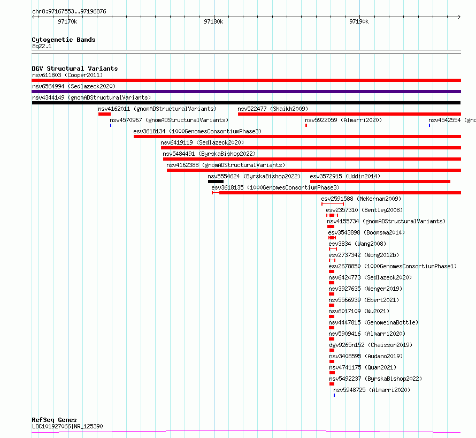476x438 pixels.
Task: Open nsv4162011 gnomADStructuralVariants label
Action: (x=157, y=109)
